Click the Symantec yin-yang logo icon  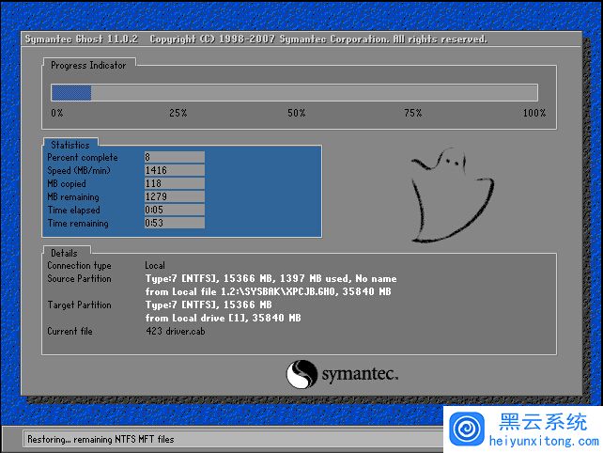pos(301,375)
